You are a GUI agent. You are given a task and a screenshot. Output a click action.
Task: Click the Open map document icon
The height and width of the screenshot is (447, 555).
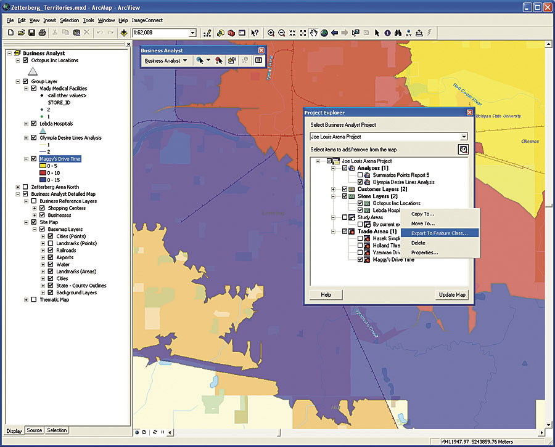(x=21, y=33)
